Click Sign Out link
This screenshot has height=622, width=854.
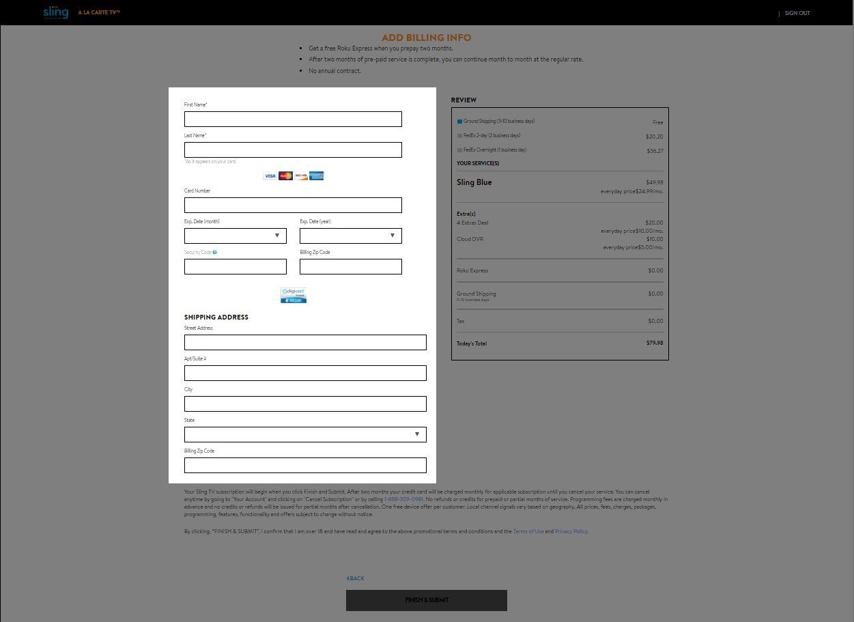coord(797,13)
